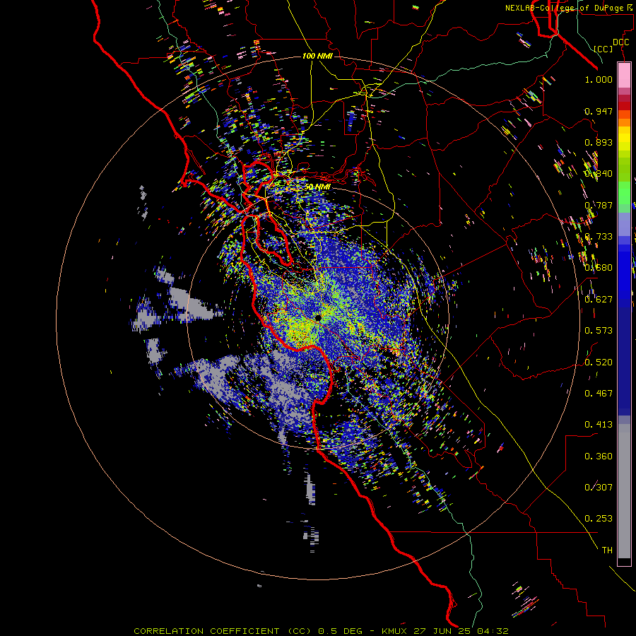This screenshot has height=636, width=636.
Task: Click the KMUX station identifier in the caption
Action: [x=394, y=631]
